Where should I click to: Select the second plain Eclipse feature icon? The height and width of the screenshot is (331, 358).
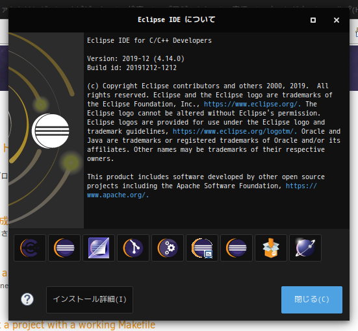click(64, 248)
